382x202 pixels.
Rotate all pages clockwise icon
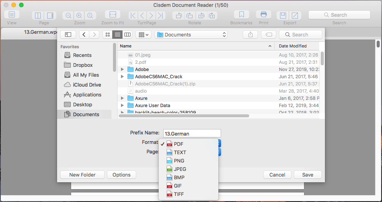click(189, 16)
